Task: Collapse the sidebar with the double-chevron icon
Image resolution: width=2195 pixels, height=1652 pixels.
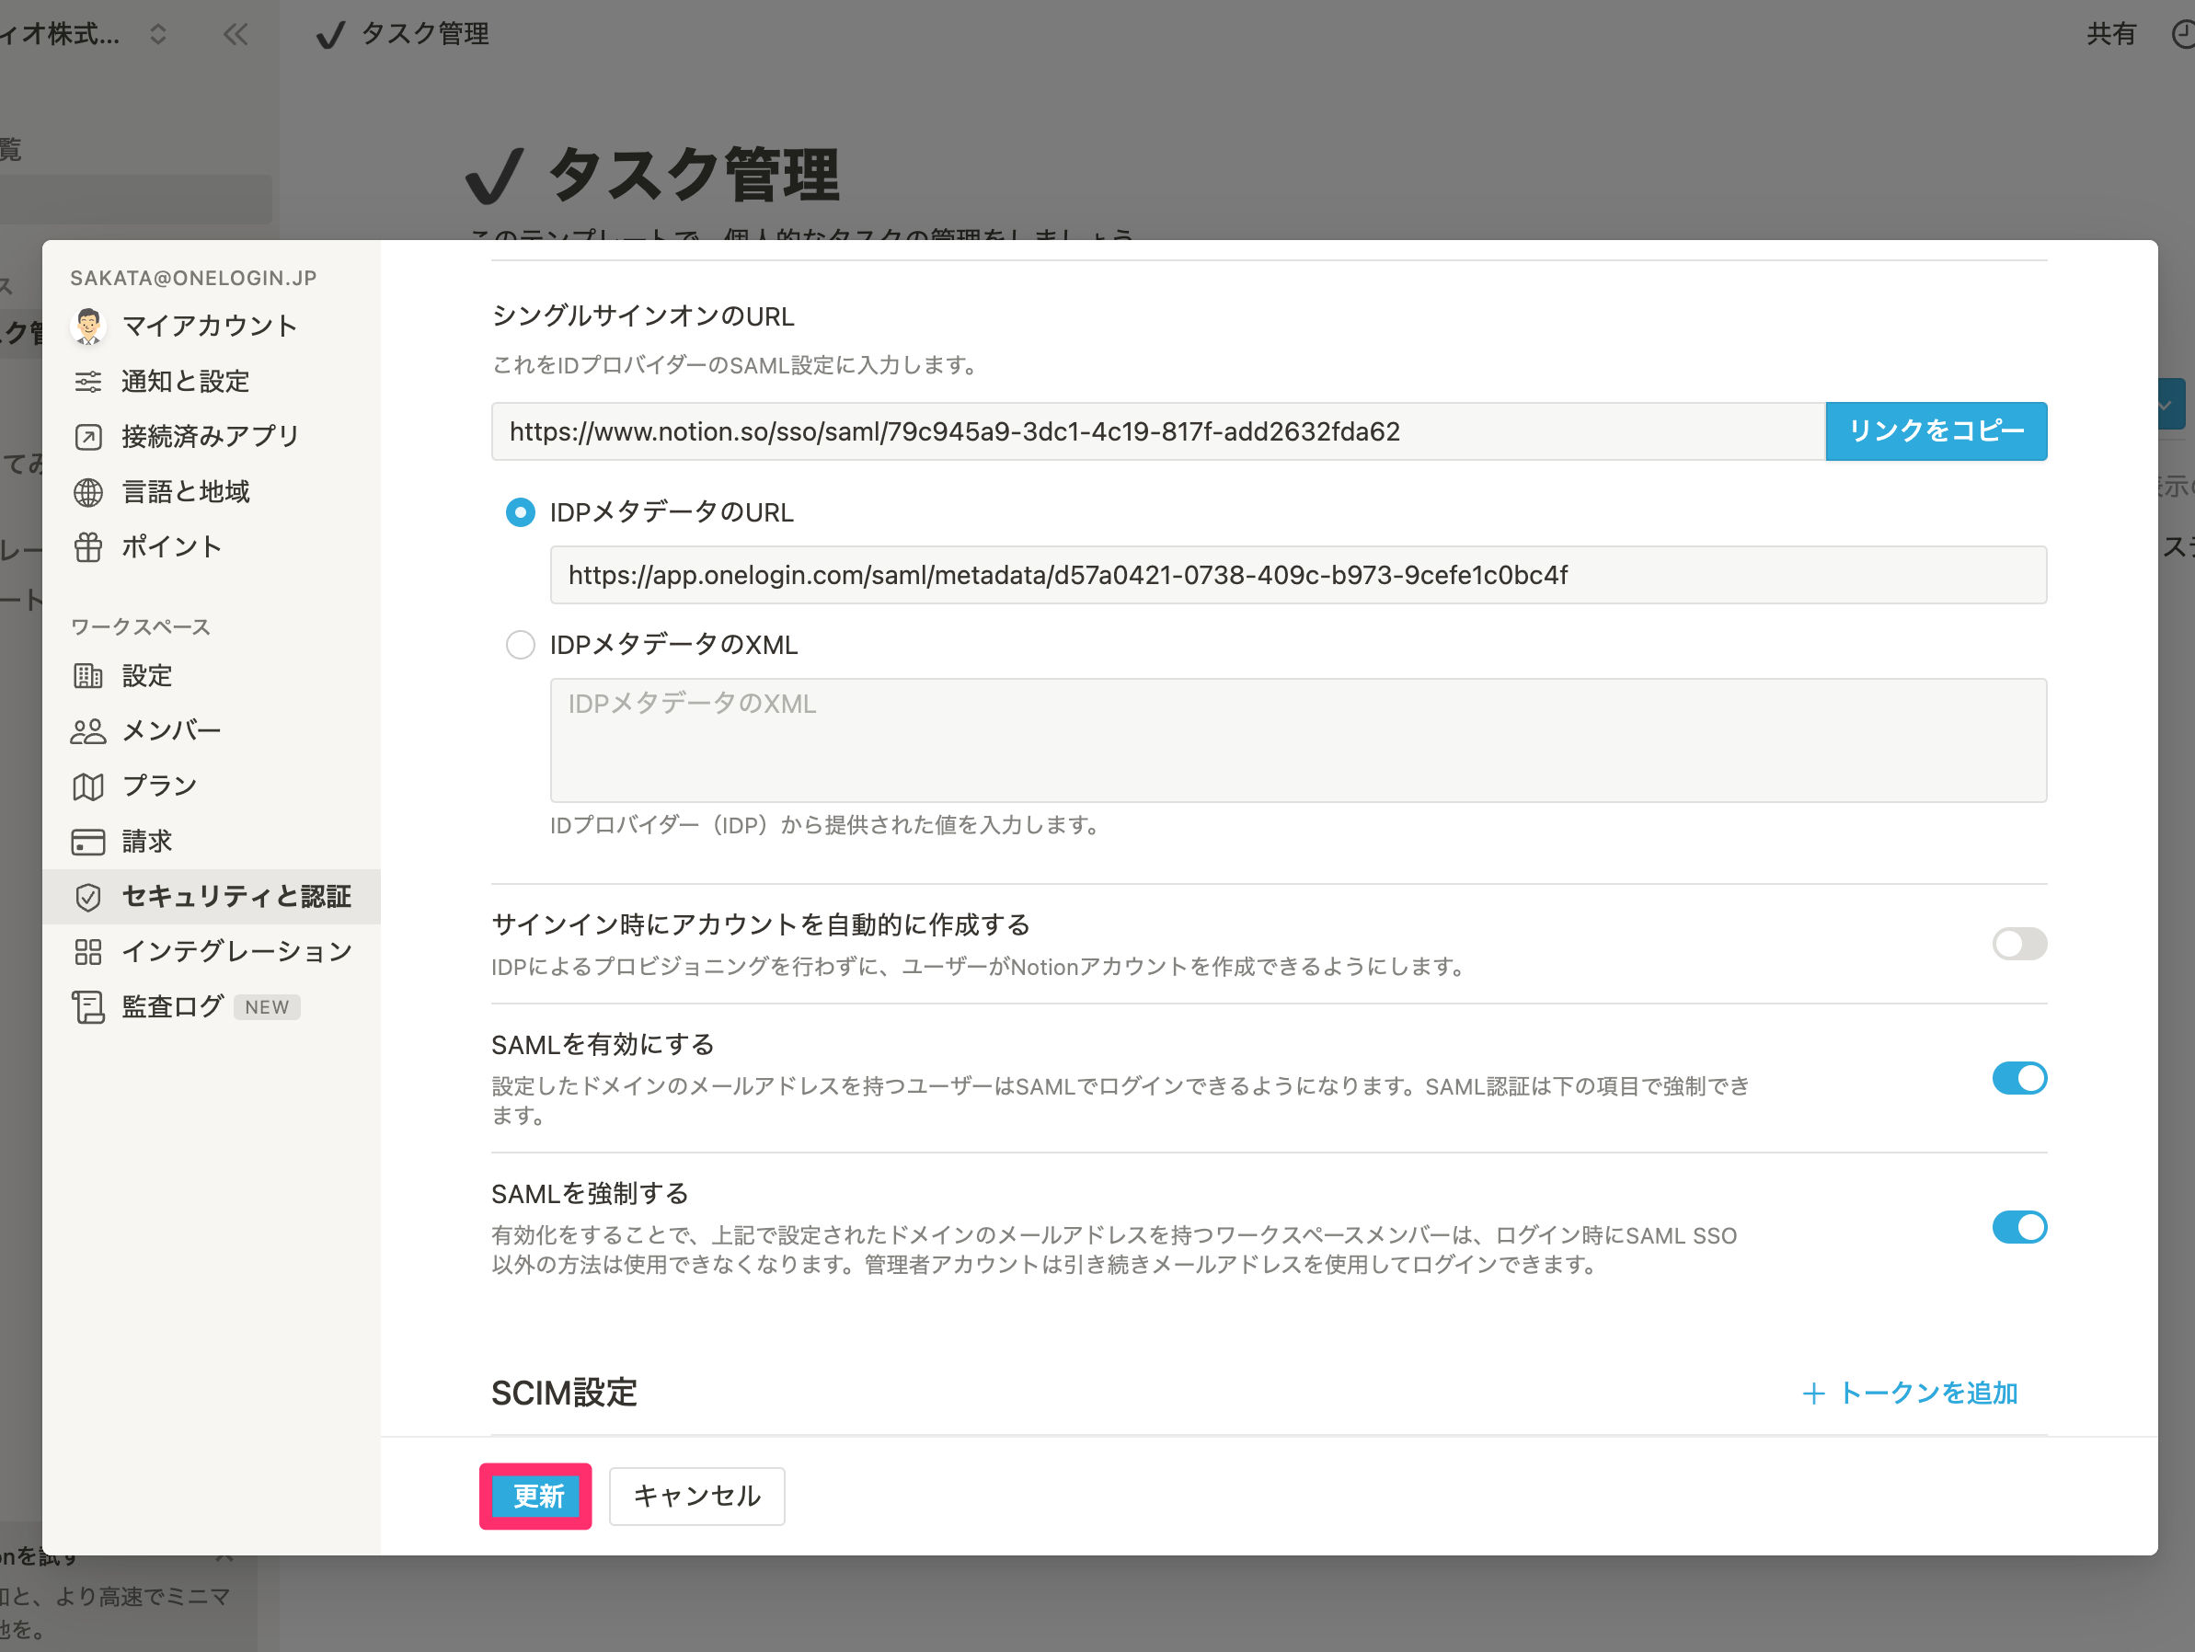Action: point(236,35)
